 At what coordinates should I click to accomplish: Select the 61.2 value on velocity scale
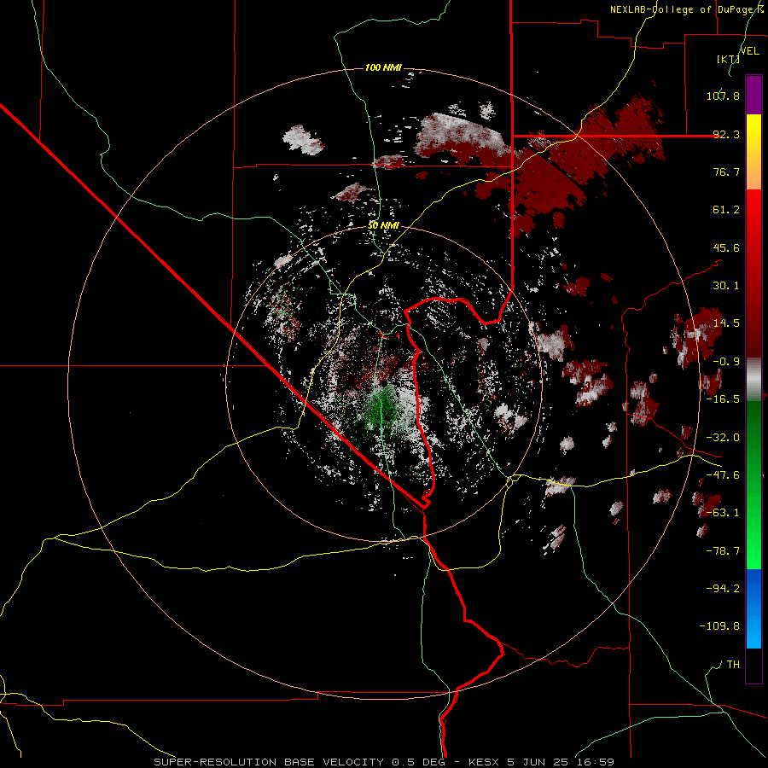coord(726,210)
